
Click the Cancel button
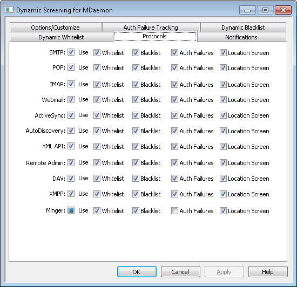click(x=180, y=272)
